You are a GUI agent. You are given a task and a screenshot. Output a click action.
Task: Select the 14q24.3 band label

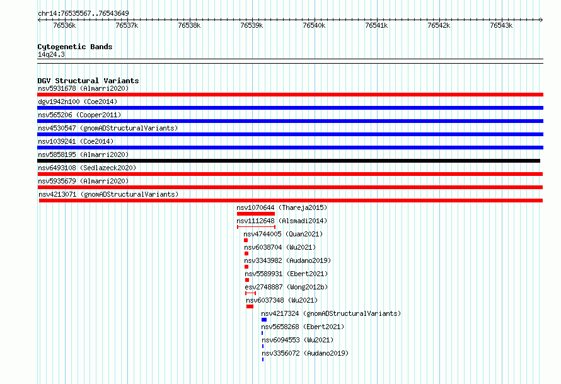point(51,54)
